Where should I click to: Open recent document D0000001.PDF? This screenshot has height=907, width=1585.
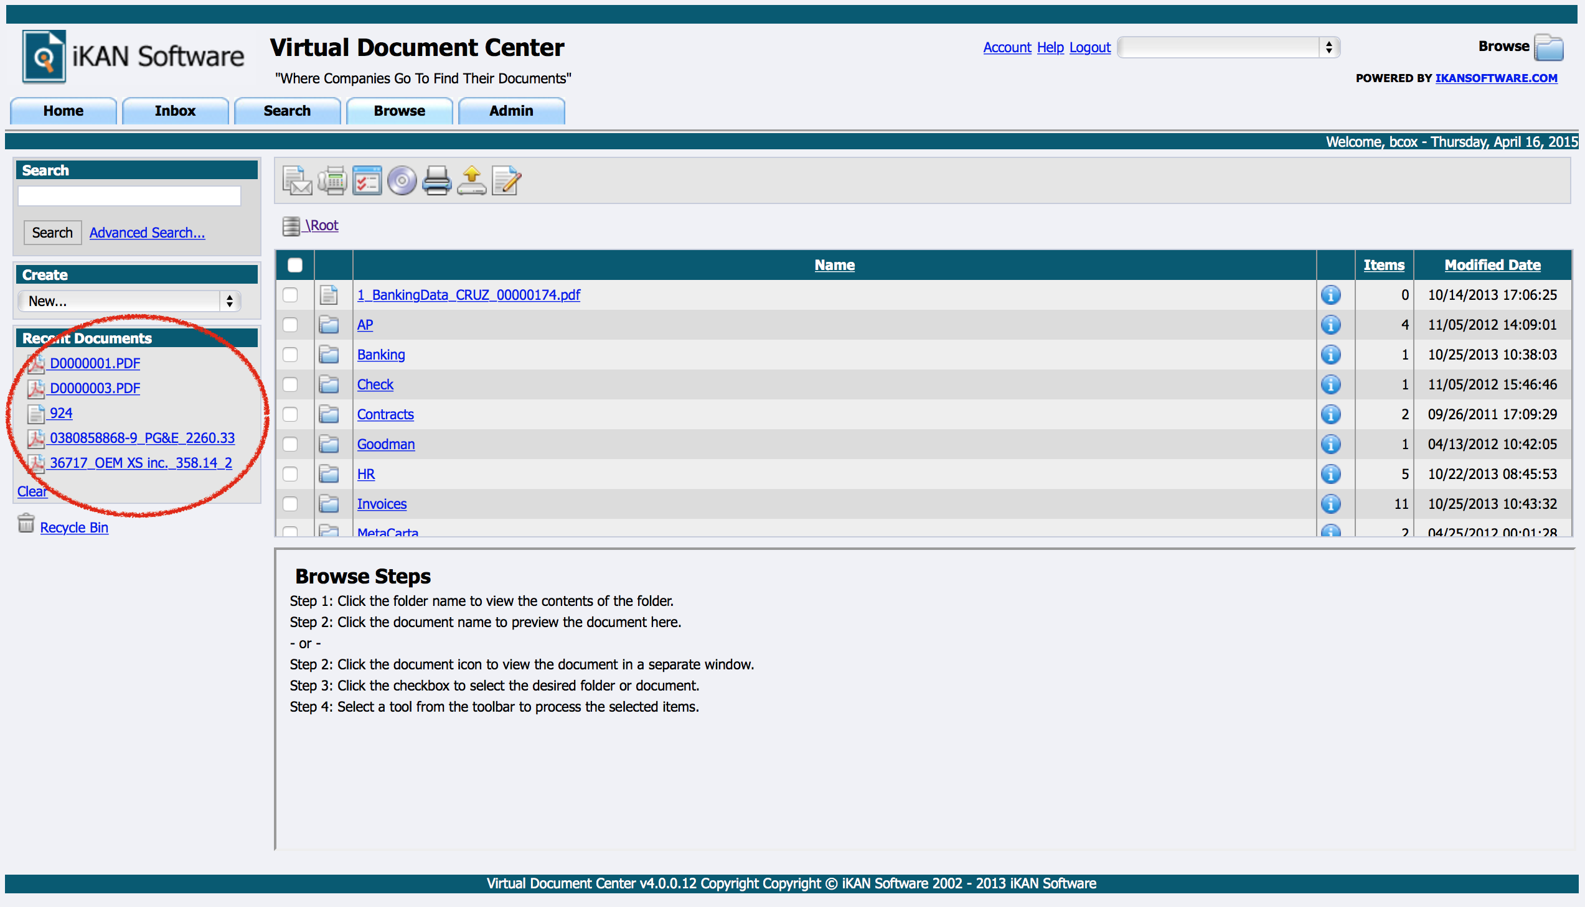point(95,363)
